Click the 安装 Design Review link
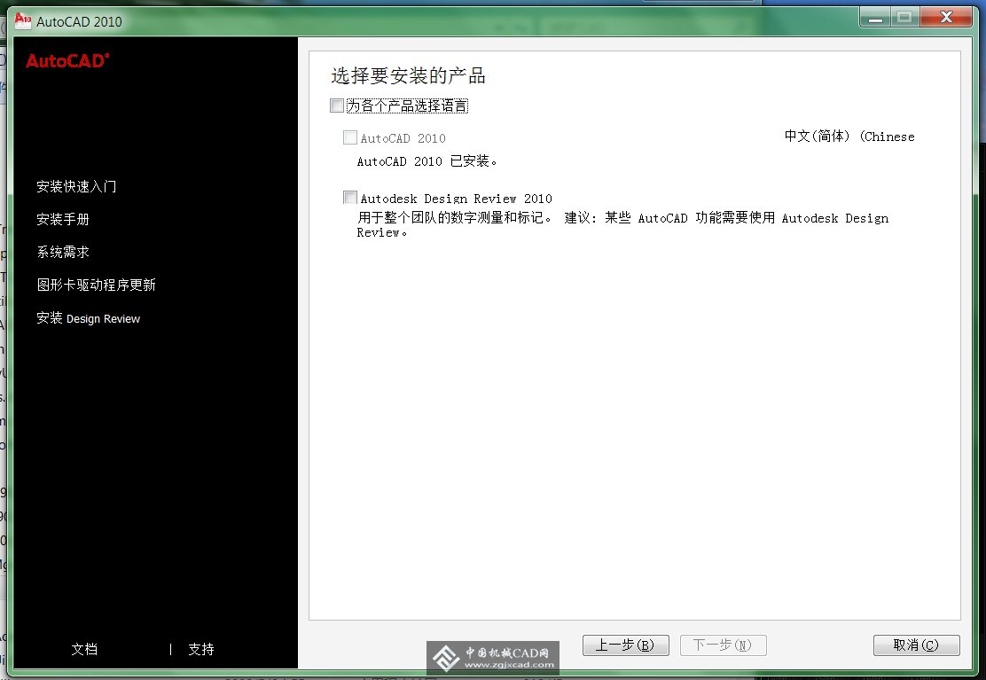Screen dimensions: 986x680 click(88, 318)
